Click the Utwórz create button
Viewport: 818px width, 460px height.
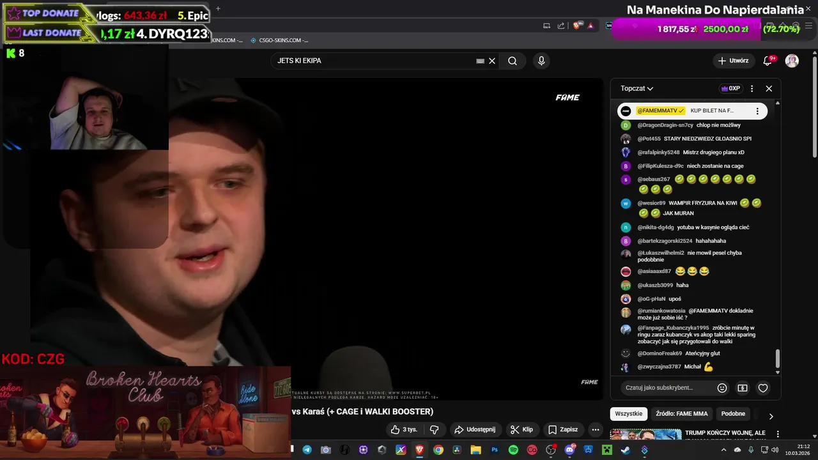pos(733,61)
